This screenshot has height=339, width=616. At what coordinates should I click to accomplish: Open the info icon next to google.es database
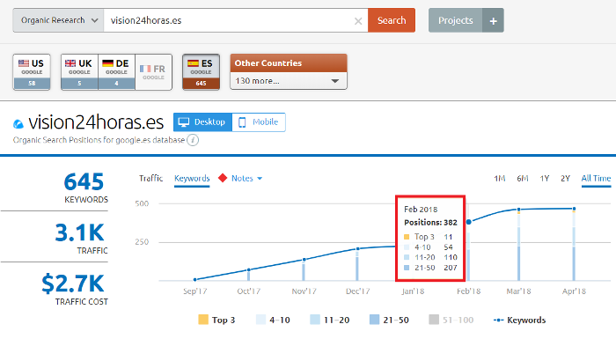pos(193,140)
